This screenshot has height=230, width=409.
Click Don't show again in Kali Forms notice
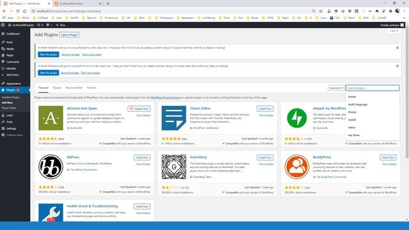pos(91,73)
